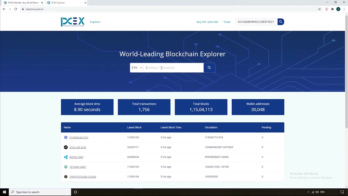Click ENG language indicator in taskbar
Viewport: 348px width, 196px height.
[322, 192]
